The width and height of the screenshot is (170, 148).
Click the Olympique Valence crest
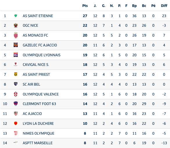pos(16,94)
